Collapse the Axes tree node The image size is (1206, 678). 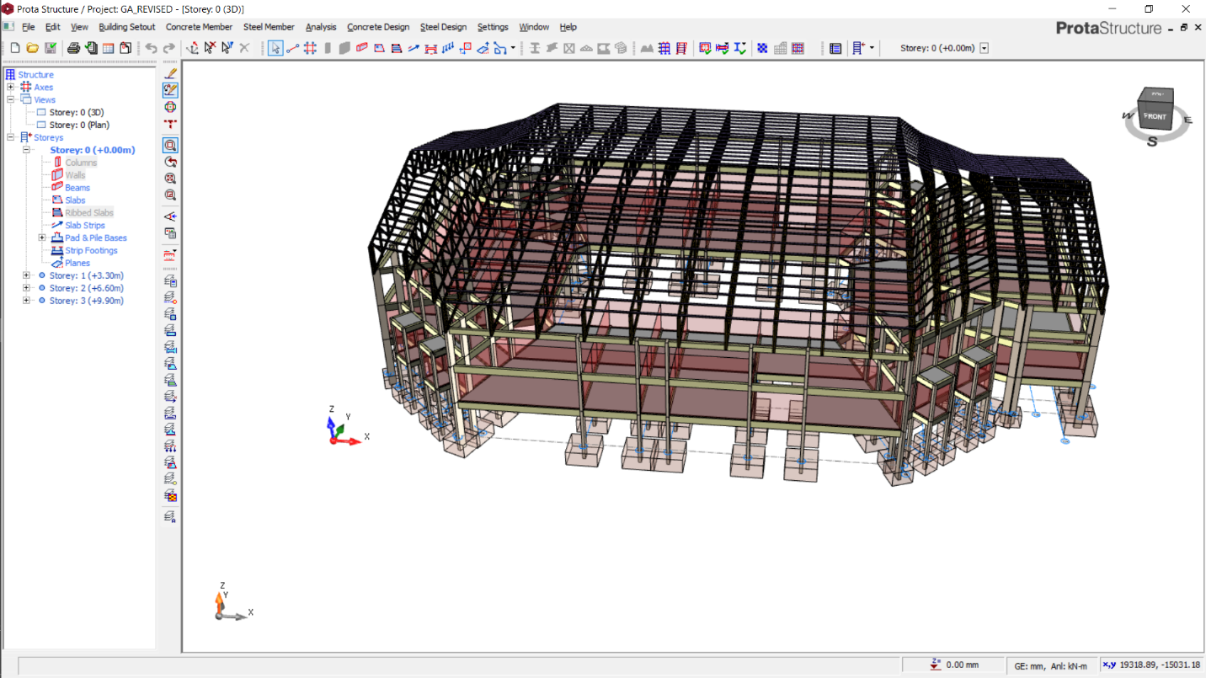(10, 87)
